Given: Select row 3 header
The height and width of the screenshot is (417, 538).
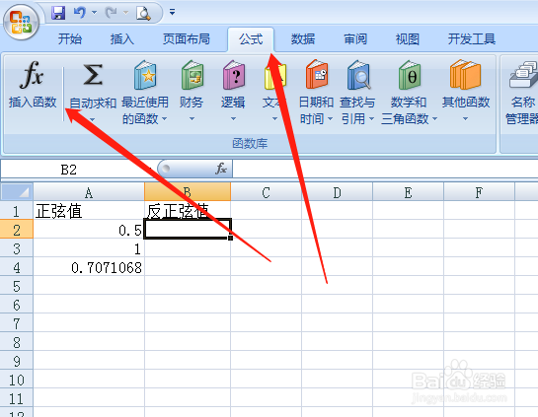Looking at the screenshot, I should (x=17, y=248).
